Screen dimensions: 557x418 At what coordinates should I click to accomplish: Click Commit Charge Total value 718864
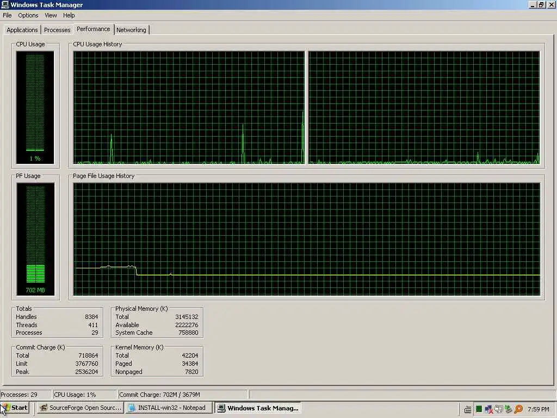(88, 355)
